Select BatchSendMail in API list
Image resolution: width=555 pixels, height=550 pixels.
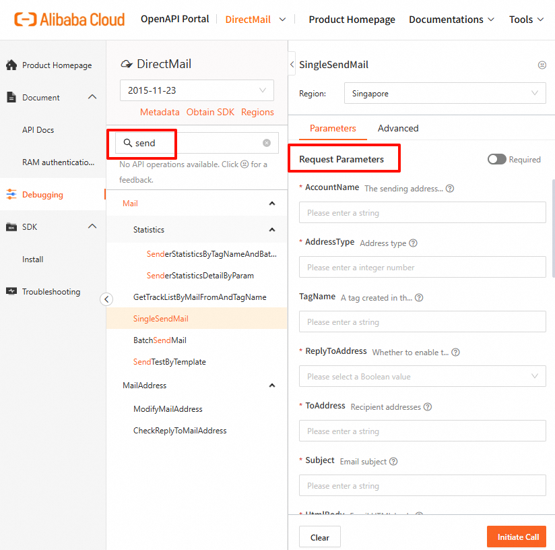click(x=160, y=340)
